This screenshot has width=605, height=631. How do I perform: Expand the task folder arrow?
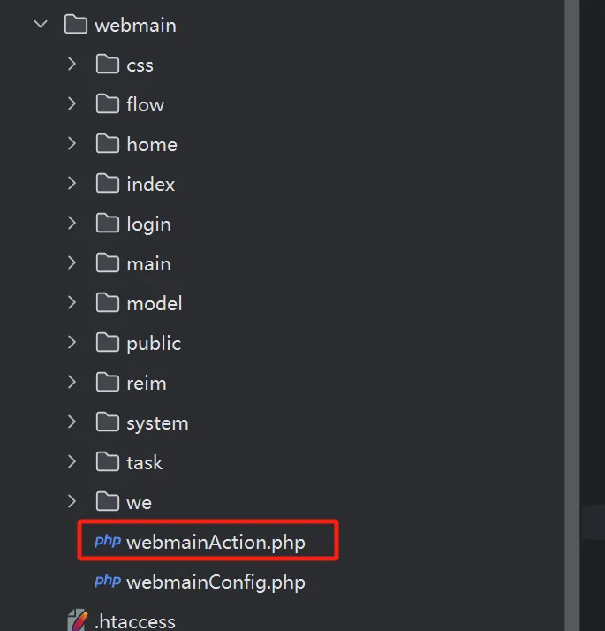tap(72, 462)
